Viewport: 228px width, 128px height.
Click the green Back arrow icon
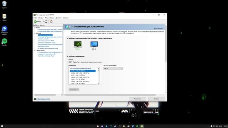35,21
